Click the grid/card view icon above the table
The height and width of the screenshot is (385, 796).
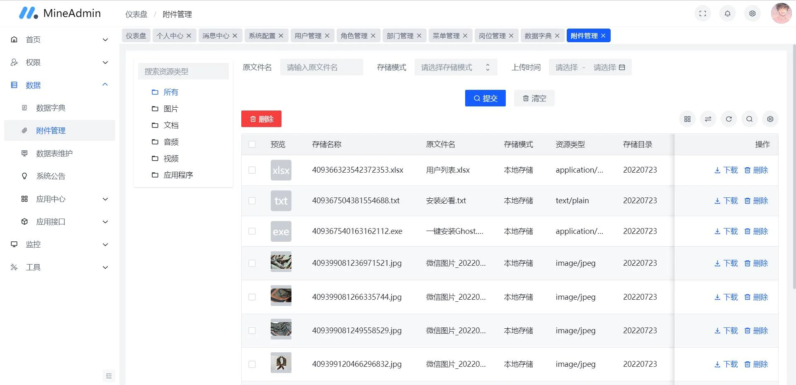pyautogui.click(x=687, y=119)
